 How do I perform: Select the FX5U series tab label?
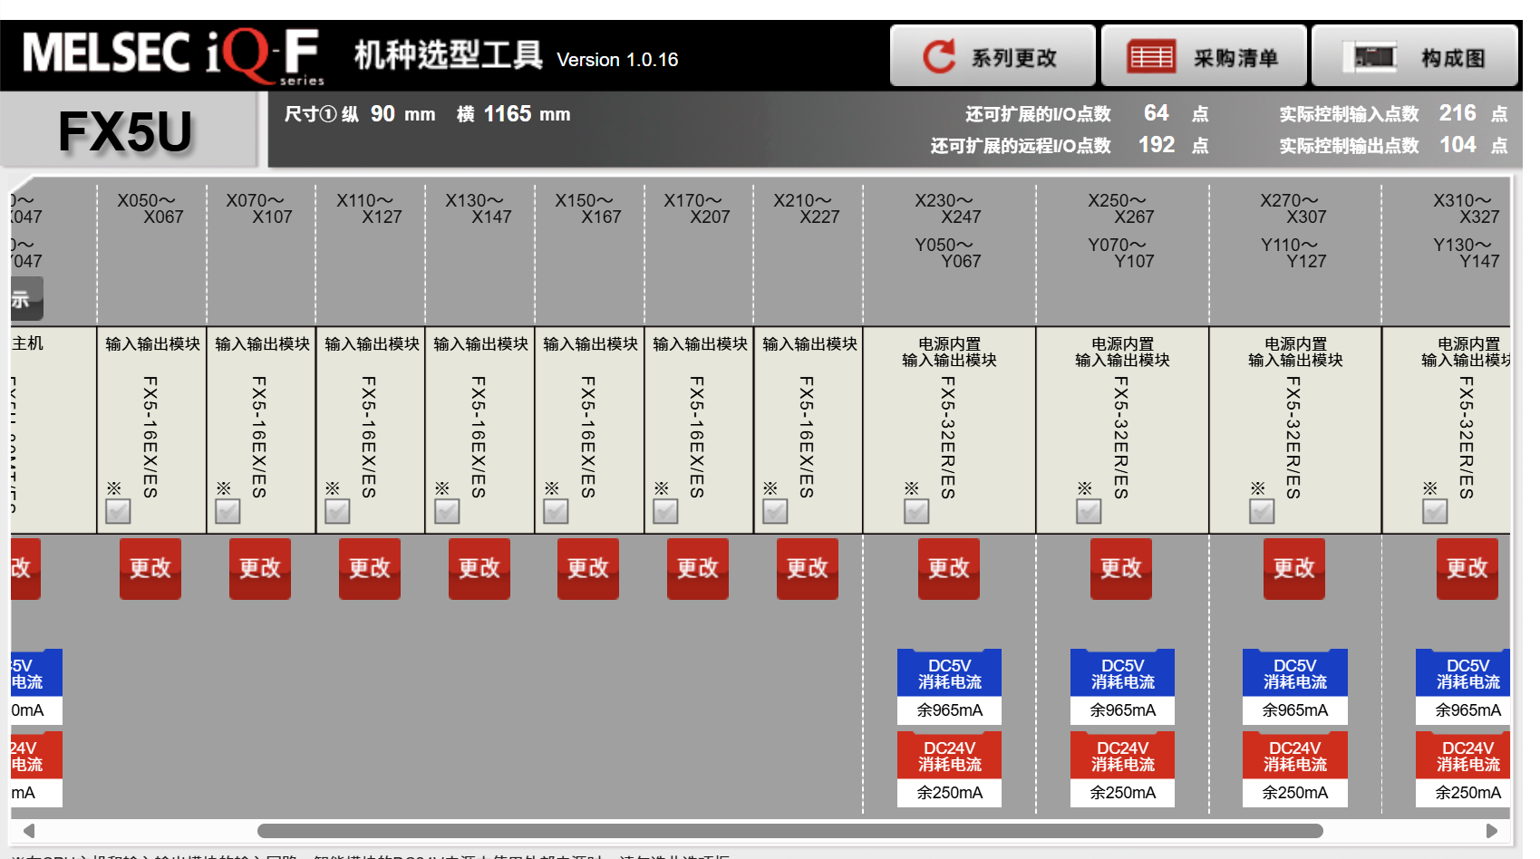click(126, 131)
